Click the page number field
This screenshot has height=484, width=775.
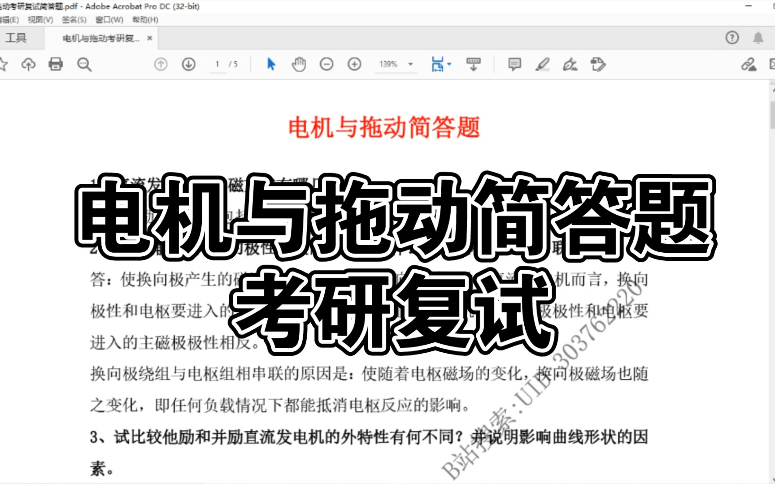tap(218, 65)
